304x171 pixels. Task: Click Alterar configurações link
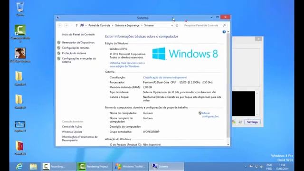pos(210,114)
